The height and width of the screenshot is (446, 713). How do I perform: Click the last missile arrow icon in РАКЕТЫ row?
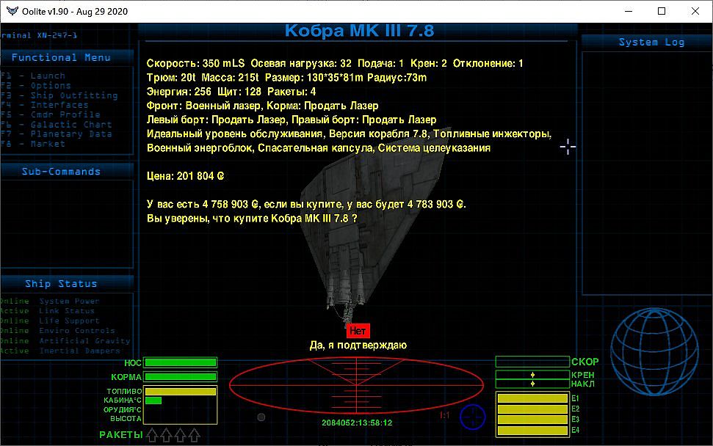(194, 436)
